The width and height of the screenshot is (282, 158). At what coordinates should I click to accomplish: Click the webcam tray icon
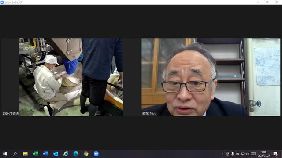pyautogui.click(x=228, y=154)
